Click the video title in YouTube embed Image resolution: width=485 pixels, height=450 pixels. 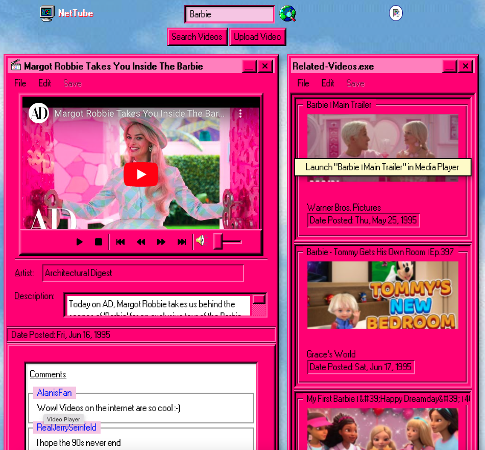tap(139, 114)
